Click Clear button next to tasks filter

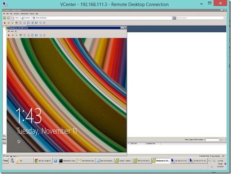[221, 139]
